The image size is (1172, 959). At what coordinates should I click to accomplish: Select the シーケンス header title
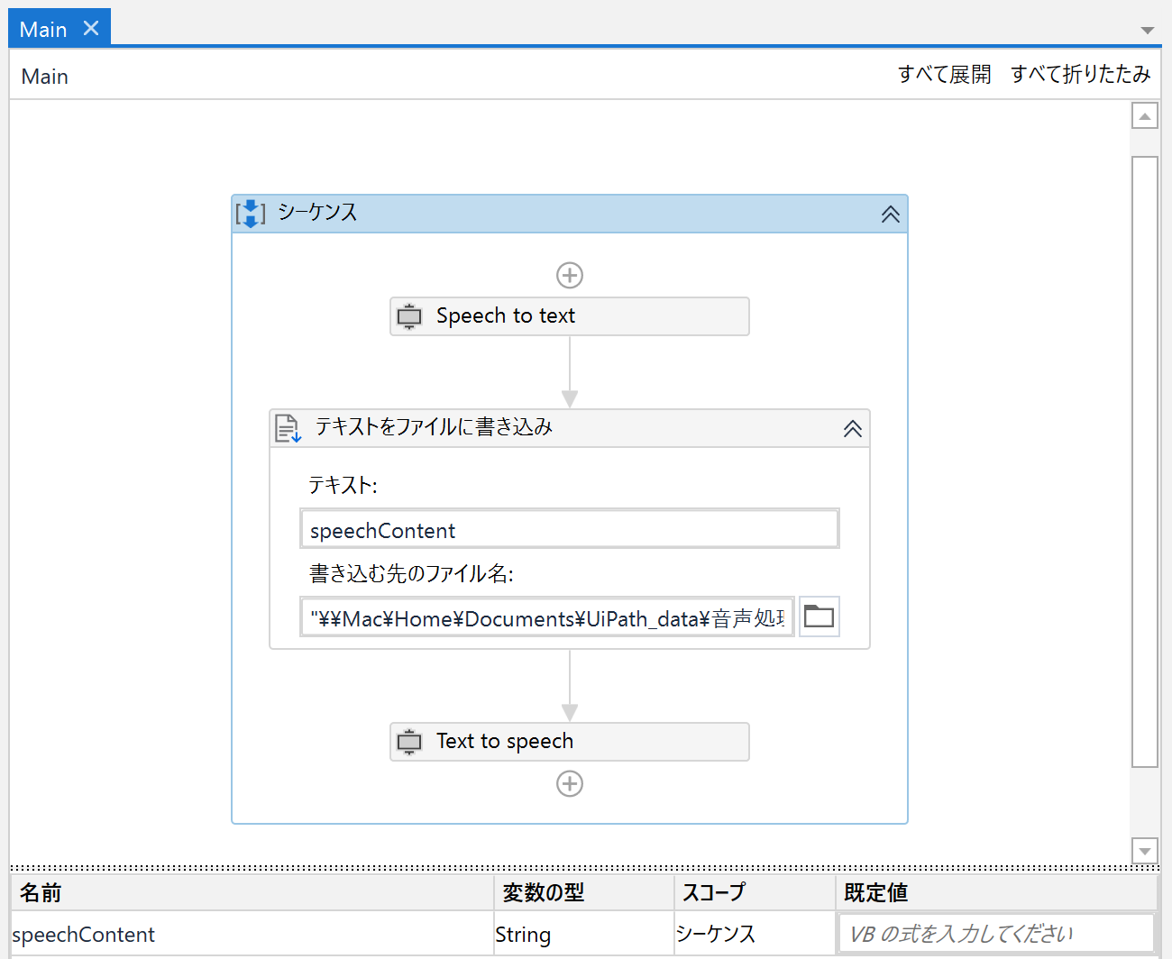[x=317, y=212]
